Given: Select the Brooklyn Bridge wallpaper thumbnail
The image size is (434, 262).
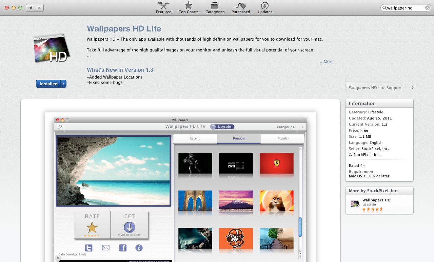Looking at the screenshot, I should pyautogui.click(x=195, y=201).
